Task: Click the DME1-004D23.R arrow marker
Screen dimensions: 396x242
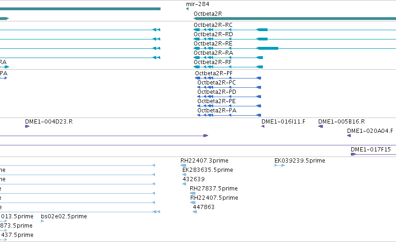Action: (x=27, y=126)
